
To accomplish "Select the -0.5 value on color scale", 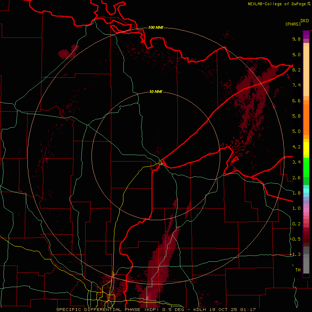I will coord(295,239).
